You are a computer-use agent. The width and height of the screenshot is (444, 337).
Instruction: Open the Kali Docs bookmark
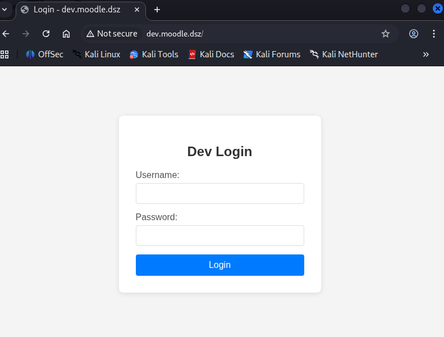pos(211,54)
